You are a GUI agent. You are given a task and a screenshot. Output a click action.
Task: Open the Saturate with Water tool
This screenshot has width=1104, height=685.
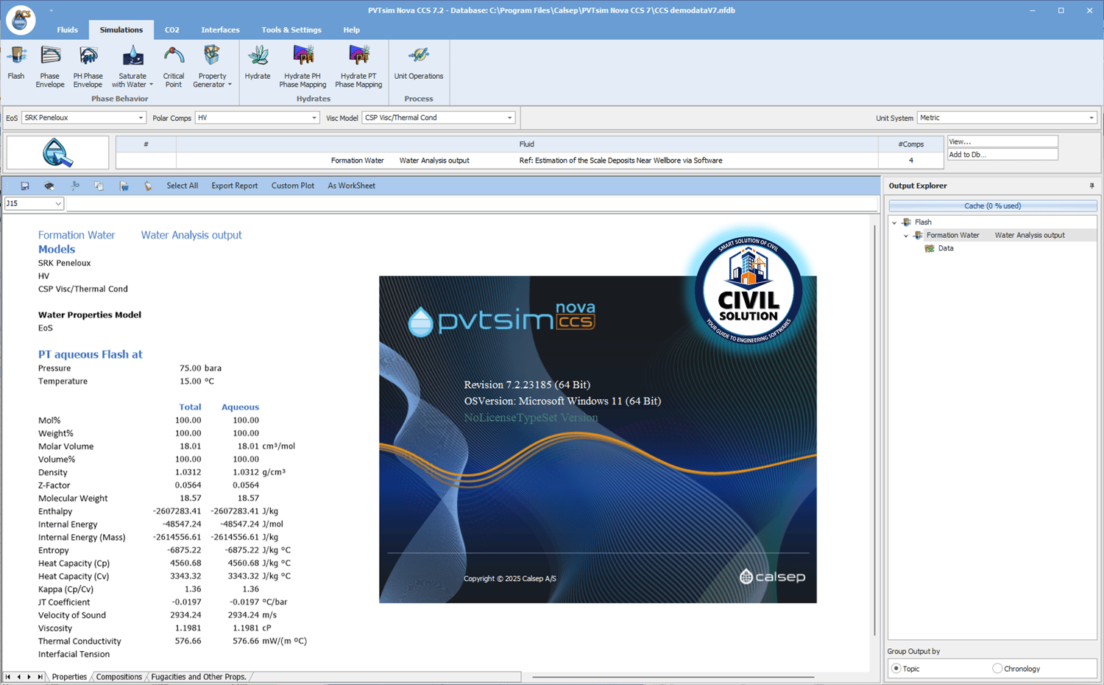coord(132,66)
